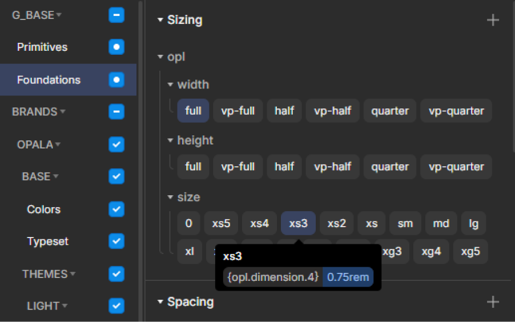The height and width of the screenshot is (322, 515).
Task: Collapse the THEMES folder
Action: pyautogui.click(x=73, y=275)
